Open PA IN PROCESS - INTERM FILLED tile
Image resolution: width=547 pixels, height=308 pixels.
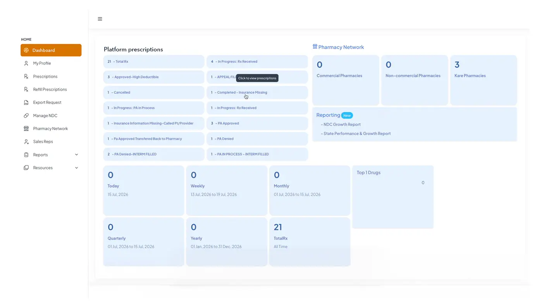257,154
